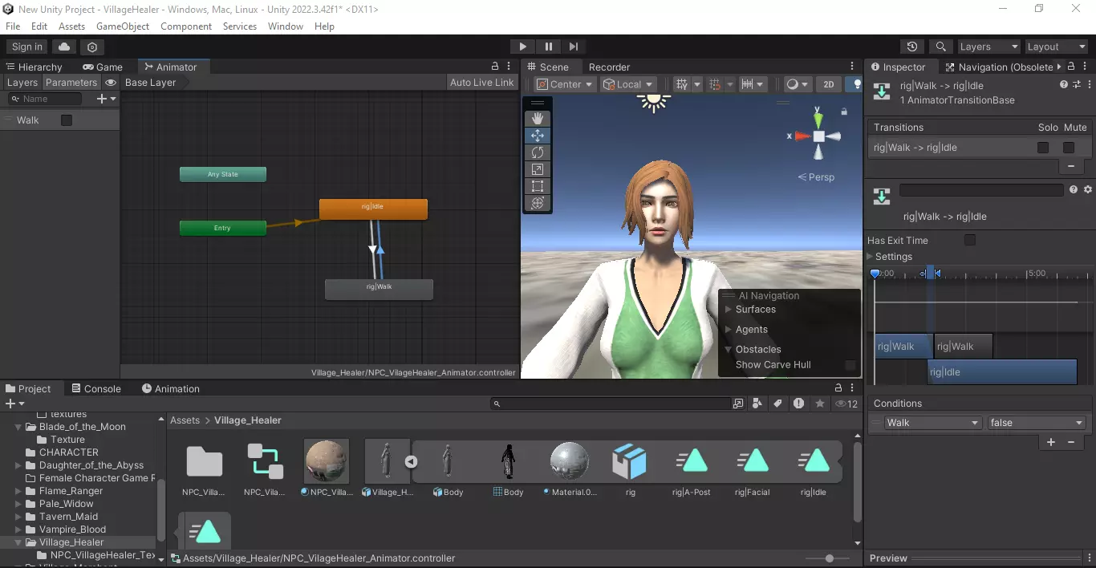Collapse the Village_Healer folder arrow
Viewport: 1096px width, 568px height.
[x=19, y=542]
